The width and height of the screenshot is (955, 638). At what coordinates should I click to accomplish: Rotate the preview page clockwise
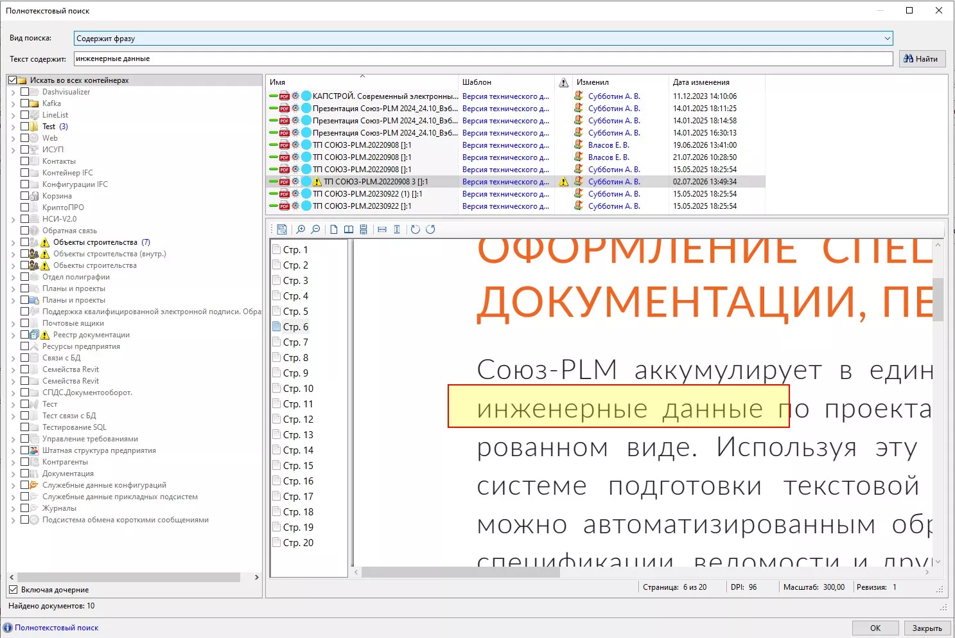[430, 229]
